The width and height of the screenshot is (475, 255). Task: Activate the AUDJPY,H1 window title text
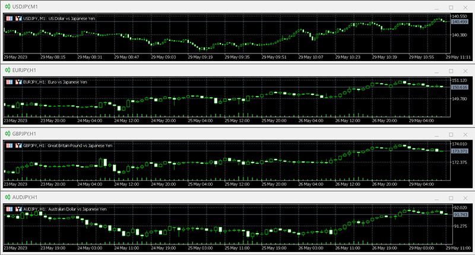coord(25,197)
